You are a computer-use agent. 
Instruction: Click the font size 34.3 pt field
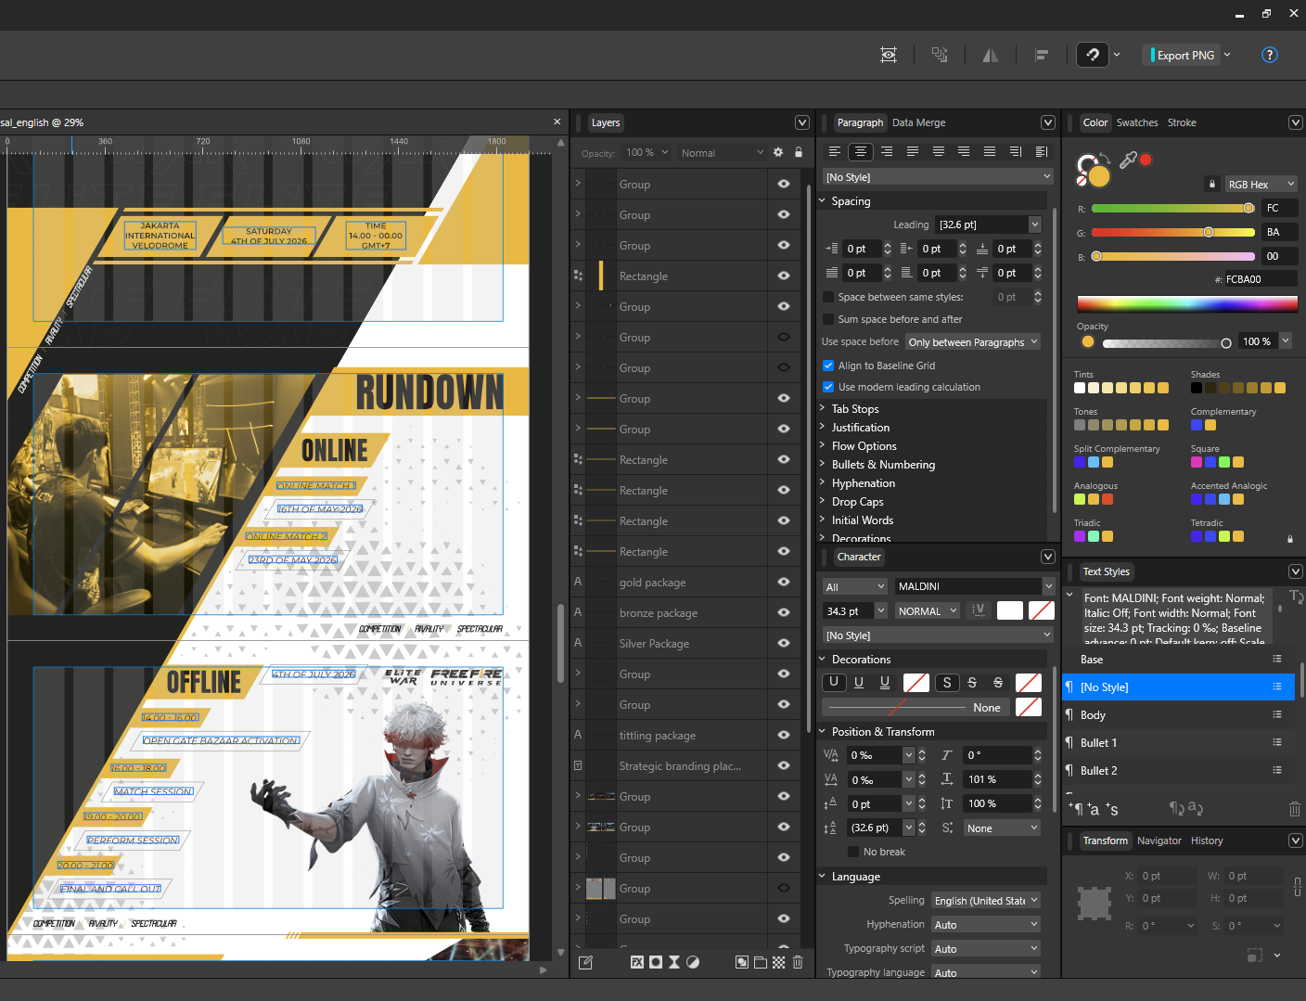[848, 610]
